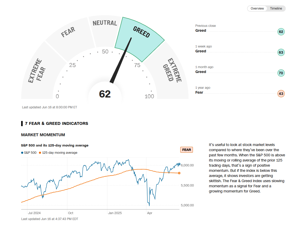Viewport: 294px width, 227px height.
Task: Click the Jan 2025 axis marker
Action: 115,213
